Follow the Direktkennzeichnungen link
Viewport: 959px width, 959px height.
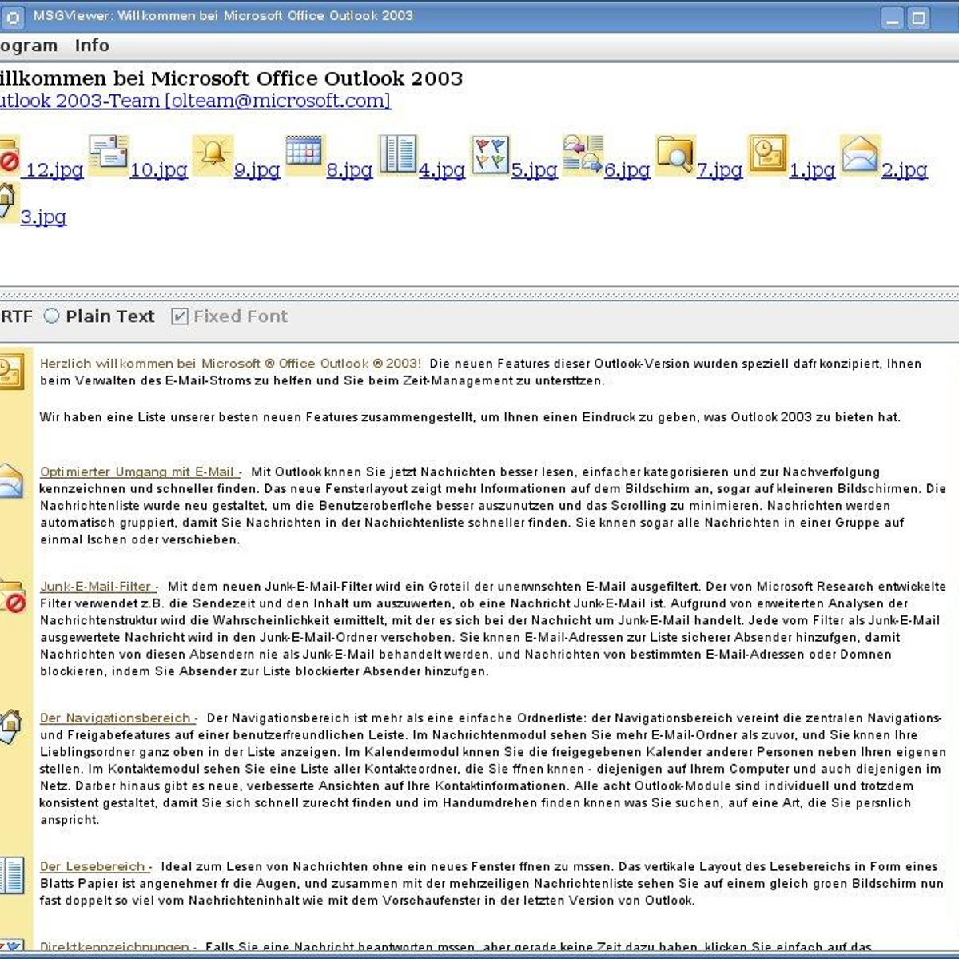(x=117, y=947)
